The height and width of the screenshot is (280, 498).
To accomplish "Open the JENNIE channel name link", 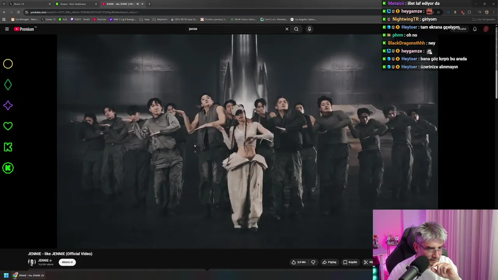I will (x=43, y=261).
